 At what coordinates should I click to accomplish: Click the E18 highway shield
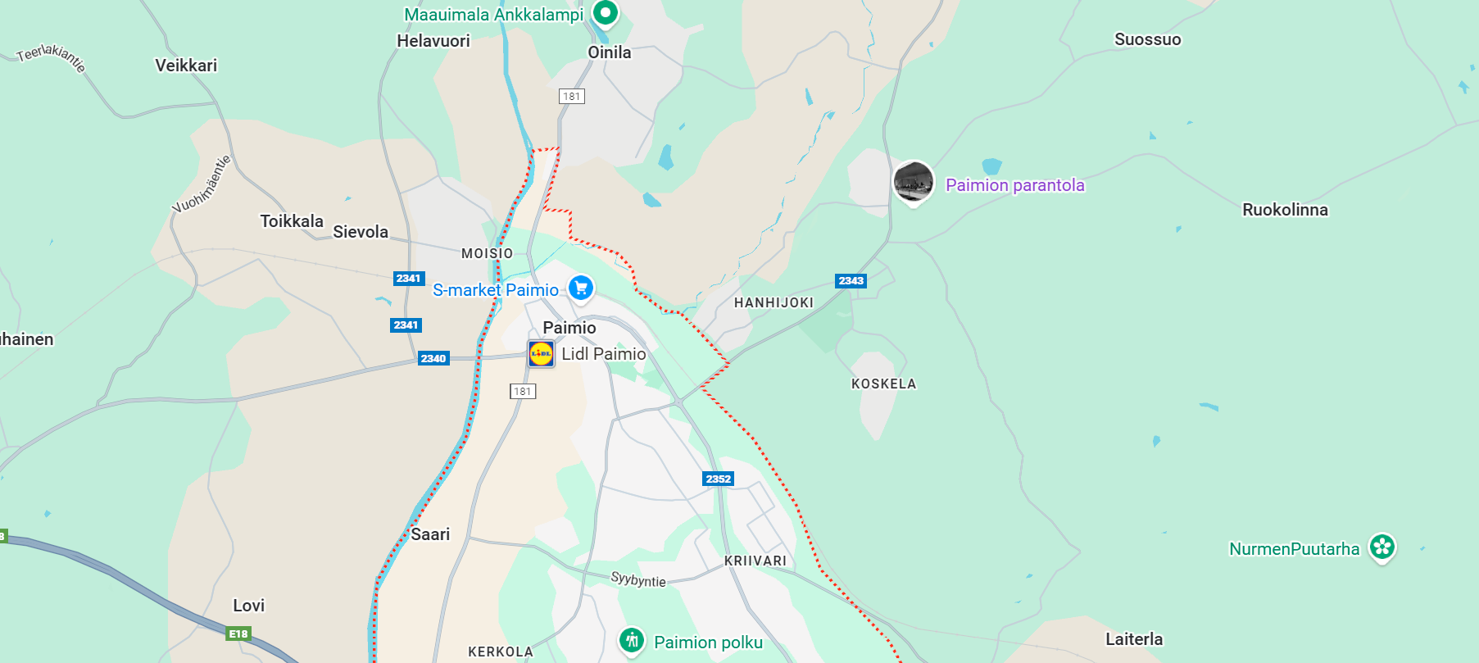(x=238, y=633)
